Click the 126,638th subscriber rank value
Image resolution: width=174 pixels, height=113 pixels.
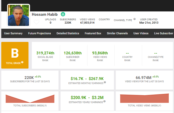pyautogui.click(x=73, y=53)
